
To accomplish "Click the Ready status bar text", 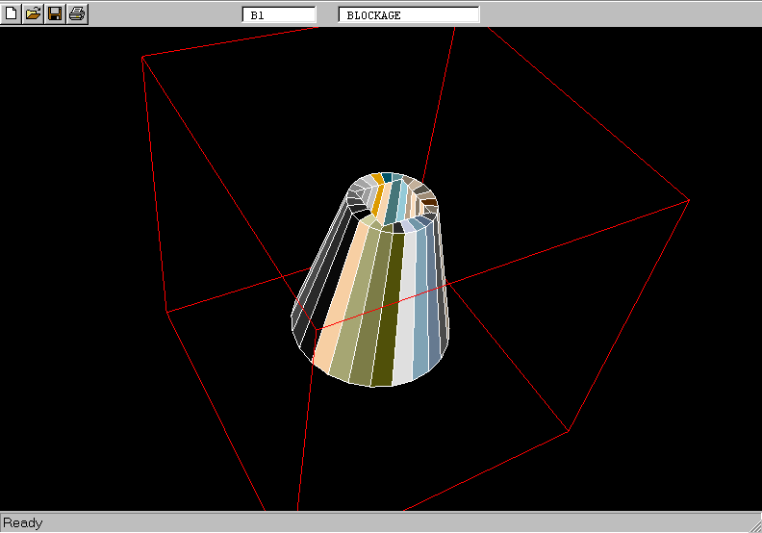I will (23, 523).
